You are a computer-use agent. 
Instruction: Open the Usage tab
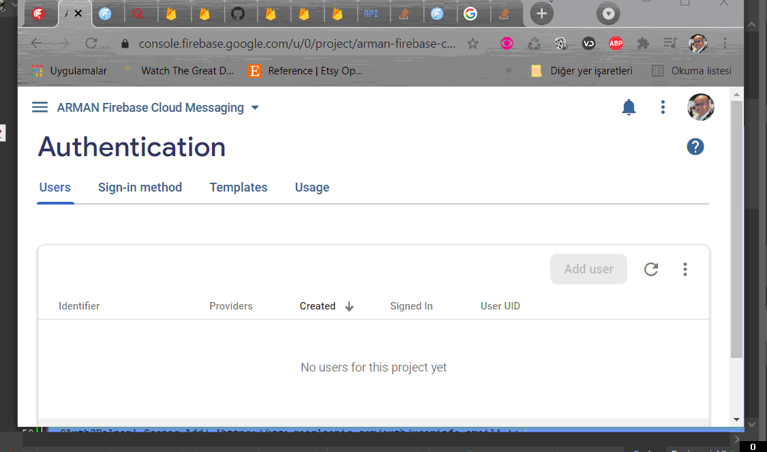(312, 187)
